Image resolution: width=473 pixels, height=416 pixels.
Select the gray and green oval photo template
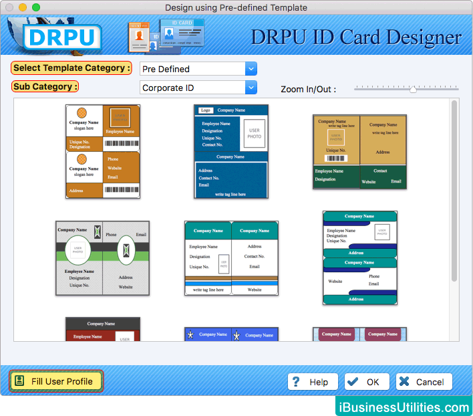pos(103,258)
